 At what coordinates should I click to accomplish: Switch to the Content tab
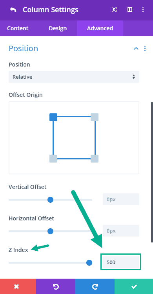[x=18, y=28]
